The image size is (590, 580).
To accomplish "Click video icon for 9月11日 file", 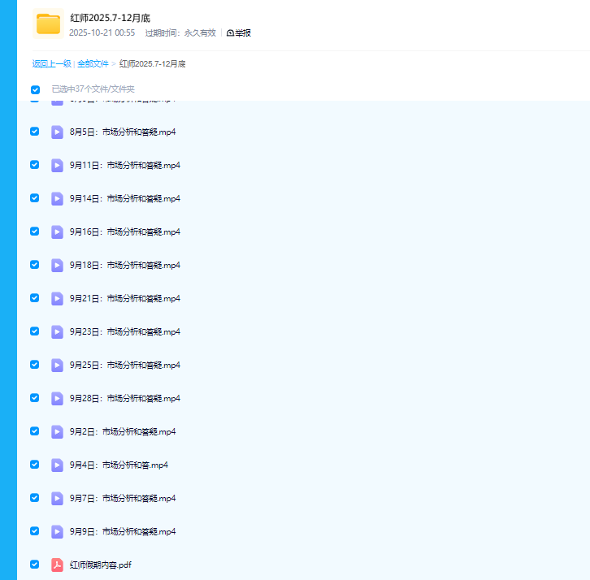I will [57, 165].
